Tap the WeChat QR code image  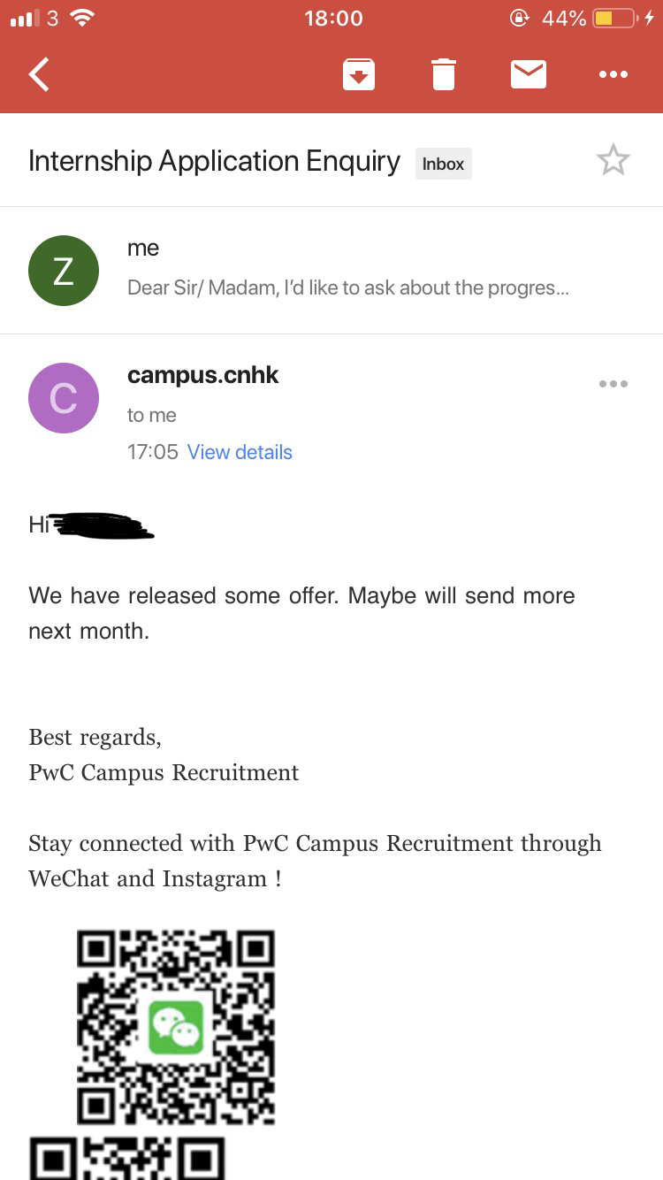coord(176,1027)
